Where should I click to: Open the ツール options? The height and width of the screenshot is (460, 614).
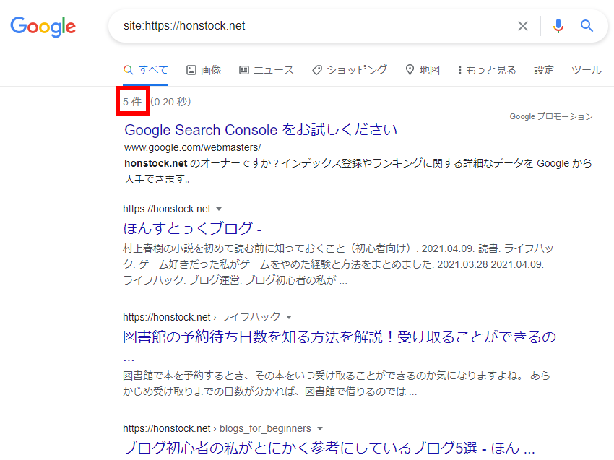[587, 70]
